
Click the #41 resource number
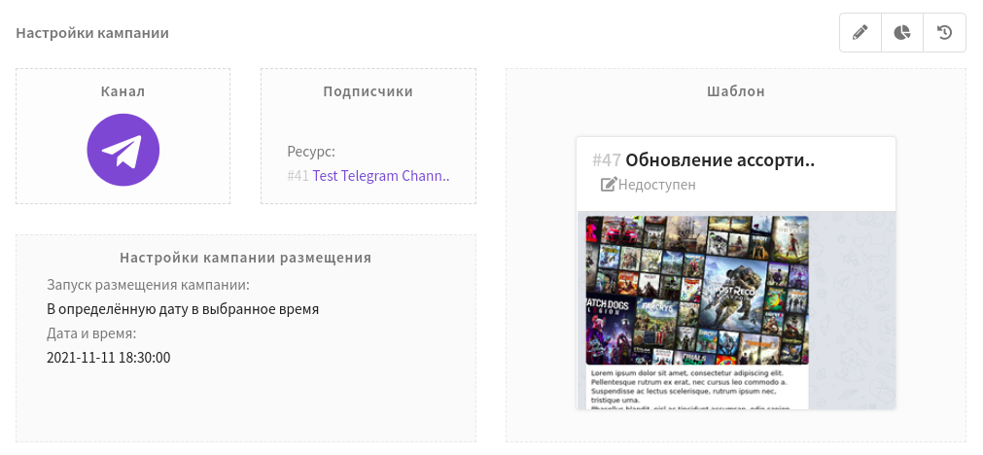coord(298,175)
